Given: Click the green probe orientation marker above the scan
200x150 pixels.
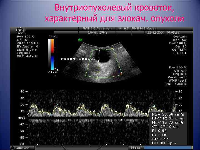Looking at the screenshot, I should [x=80, y=40].
